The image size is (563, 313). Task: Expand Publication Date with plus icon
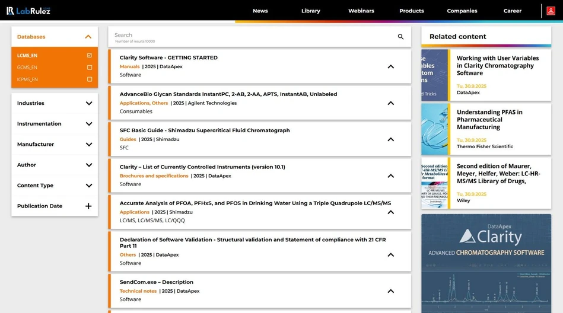point(88,206)
